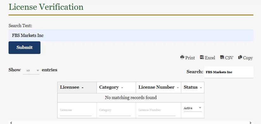Click the Search Text input field
Screen dimensions: 261x124
pyautogui.click(x=131, y=35)
